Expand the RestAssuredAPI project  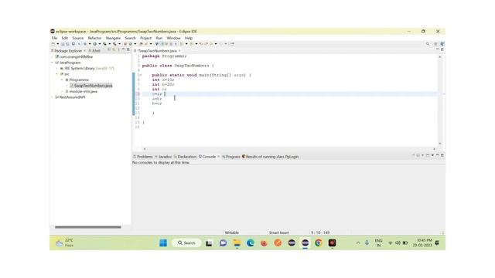53,97
